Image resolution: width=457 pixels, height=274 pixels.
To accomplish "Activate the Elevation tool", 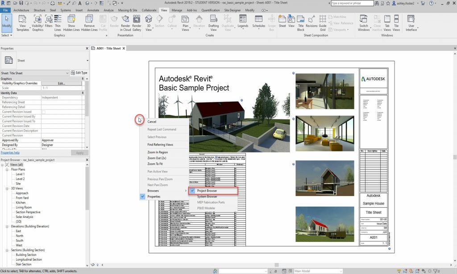I will 199,20.
